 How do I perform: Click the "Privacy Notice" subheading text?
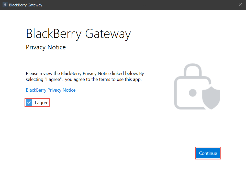(x=46, y=47)
